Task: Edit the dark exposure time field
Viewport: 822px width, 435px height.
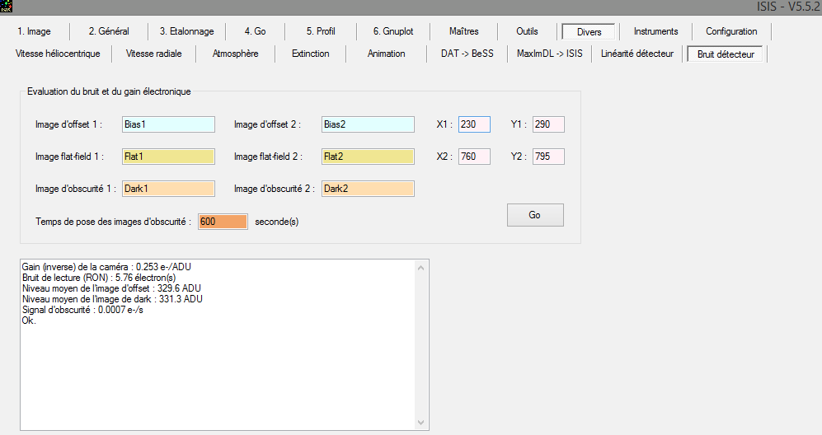Action: click(223, 222)
